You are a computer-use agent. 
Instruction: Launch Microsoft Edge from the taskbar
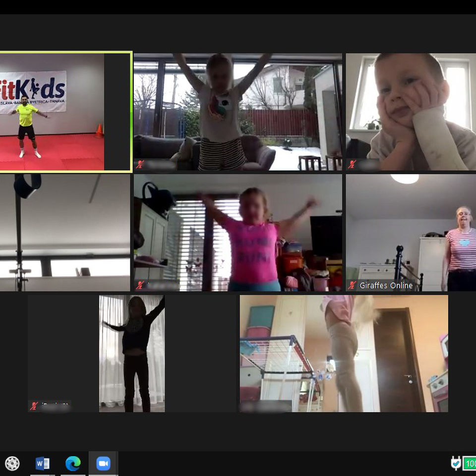click(73, 463)
